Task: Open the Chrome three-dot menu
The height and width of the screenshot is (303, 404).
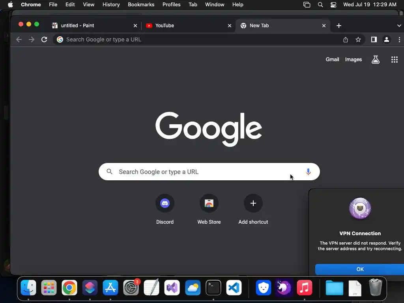Action: [399, 39]
